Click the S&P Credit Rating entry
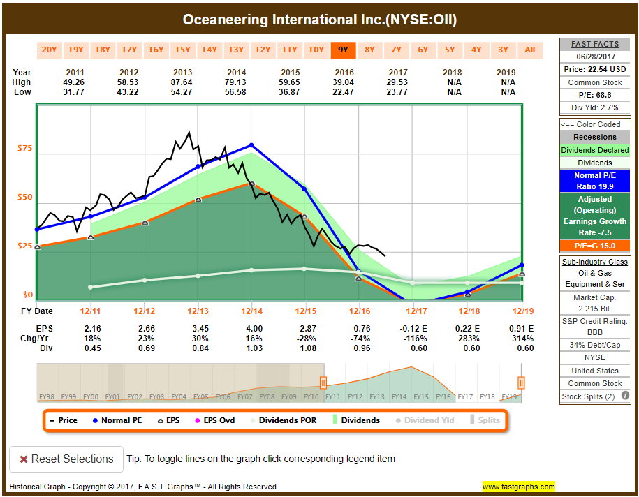639x497 pixels. pyautogui.click(x=594, y=327)
